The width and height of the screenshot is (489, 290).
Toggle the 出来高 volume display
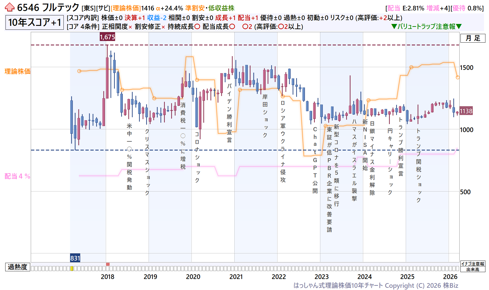pos(473,269)
